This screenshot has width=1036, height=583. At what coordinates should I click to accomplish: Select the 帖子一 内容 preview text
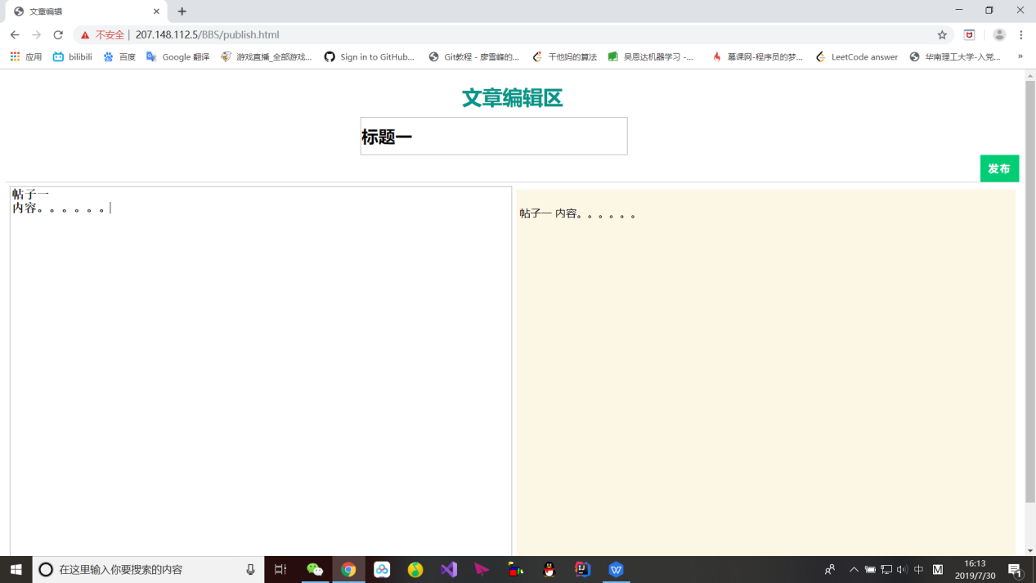(577, 213)
